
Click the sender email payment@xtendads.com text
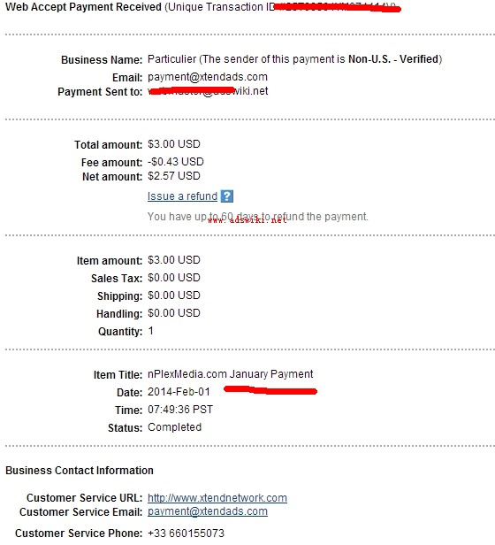208,77
